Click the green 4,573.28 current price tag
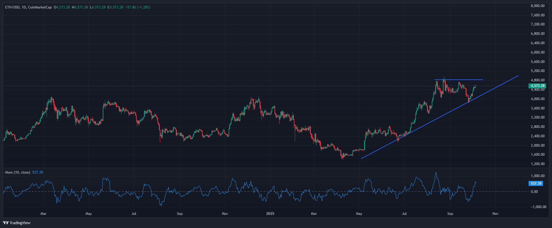The height and width of the screenshot is (228, 552). pyautogui.click(x=537, y=86)
